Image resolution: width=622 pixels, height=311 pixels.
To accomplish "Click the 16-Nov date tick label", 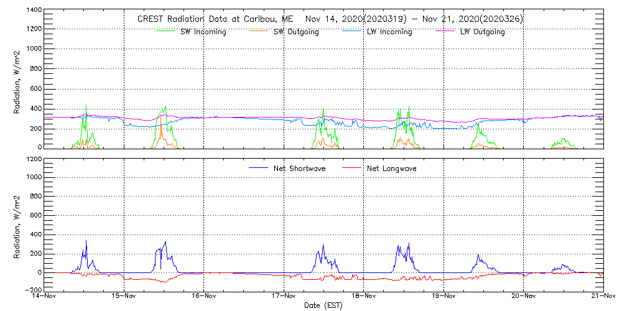I will tap(204, 297).
